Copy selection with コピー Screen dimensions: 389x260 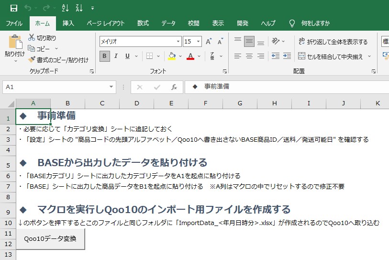tap(39, 48)
